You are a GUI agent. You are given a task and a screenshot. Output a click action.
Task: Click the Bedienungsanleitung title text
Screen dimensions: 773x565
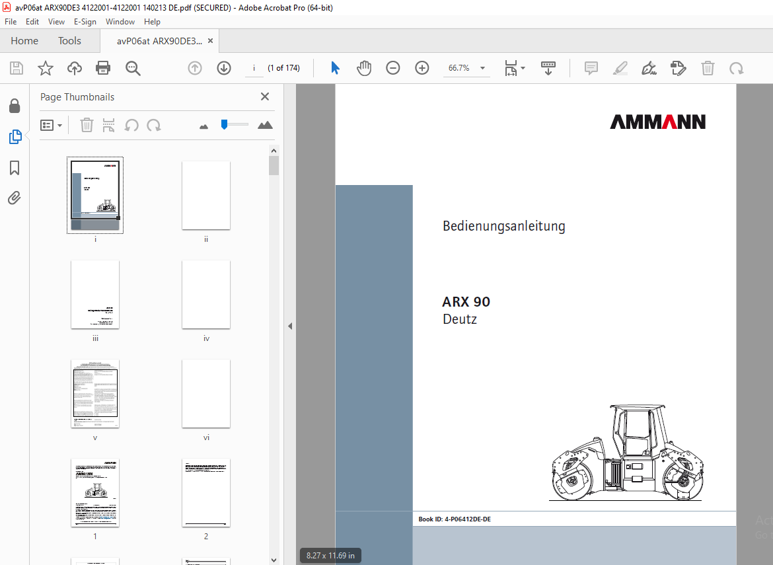504,226
